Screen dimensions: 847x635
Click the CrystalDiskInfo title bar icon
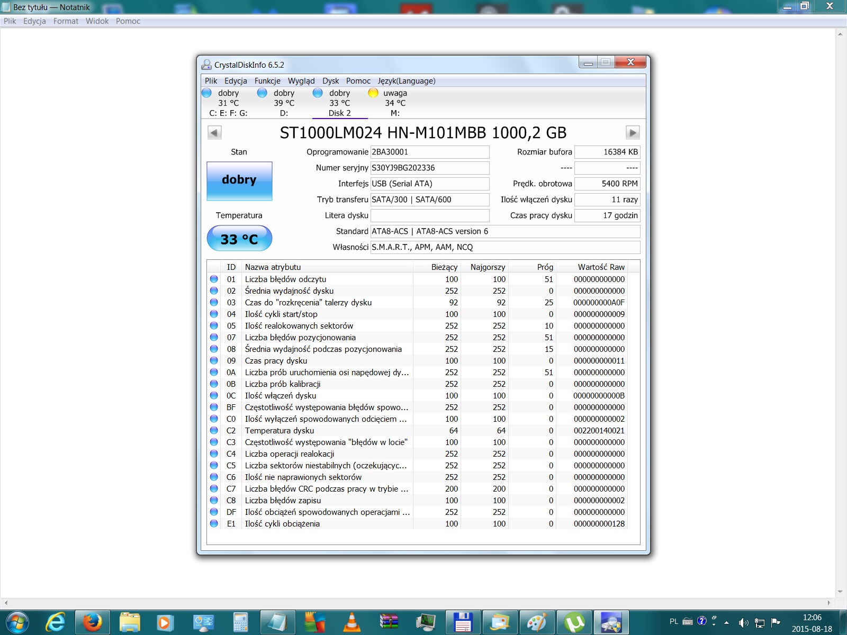pyautogui.click(x=206, y=65)
